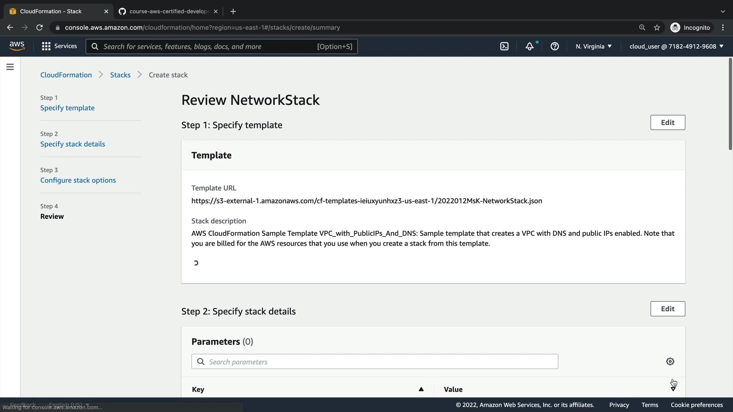Click the Search parameters input field
The height and width of the screenshot is (412, 733).
coord(374,362)
